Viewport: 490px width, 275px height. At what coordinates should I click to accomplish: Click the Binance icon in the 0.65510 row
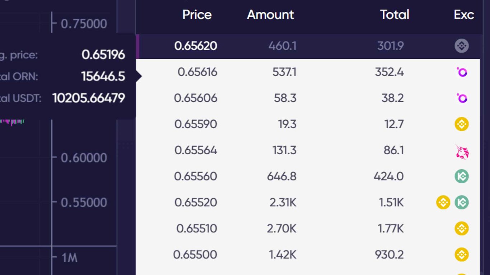pyautogui.click(x=462, y=228)
